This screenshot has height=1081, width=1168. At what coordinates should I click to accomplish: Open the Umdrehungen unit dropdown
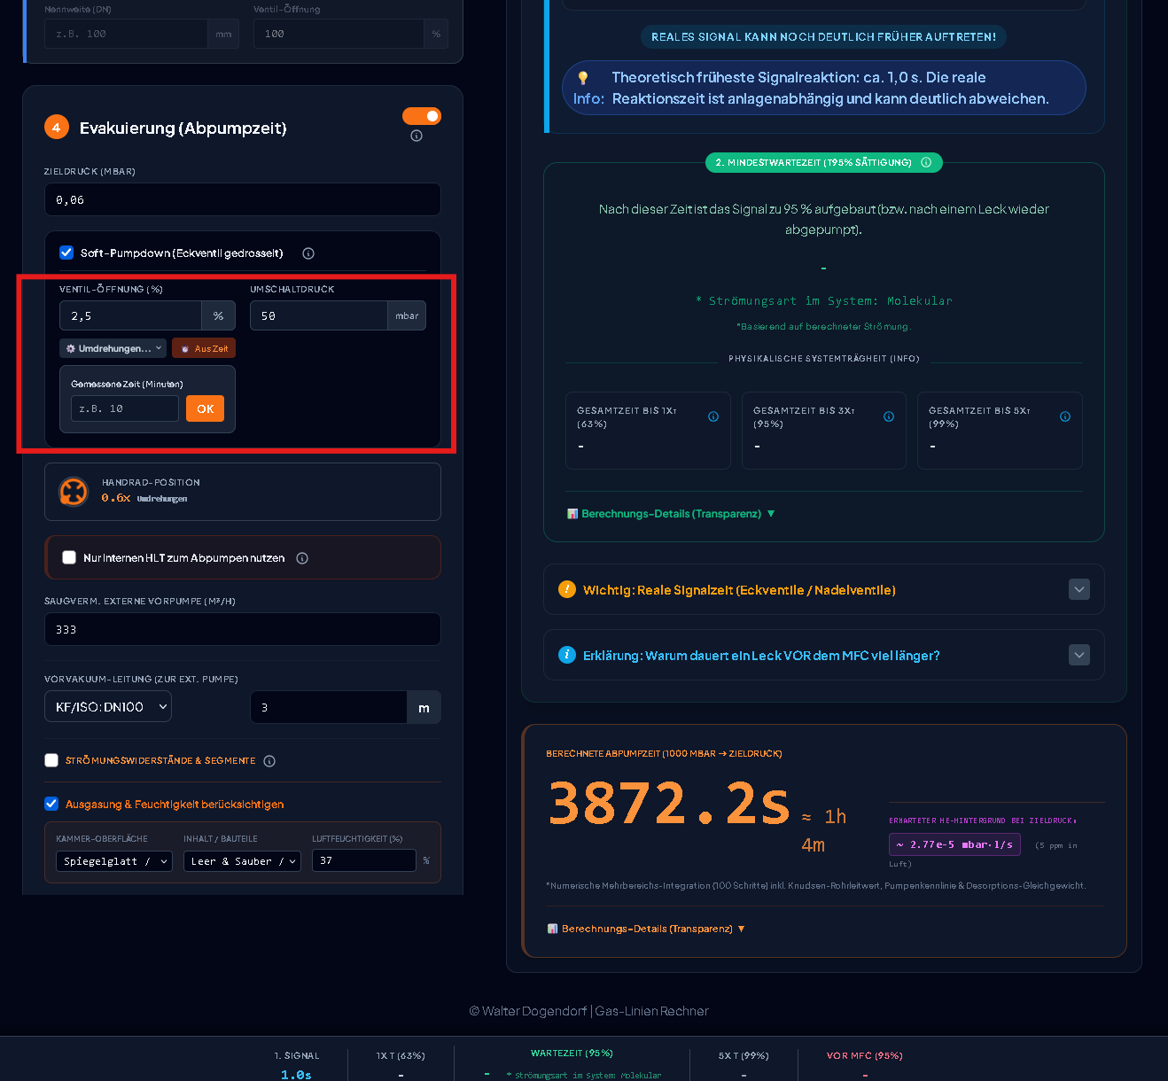113,348
